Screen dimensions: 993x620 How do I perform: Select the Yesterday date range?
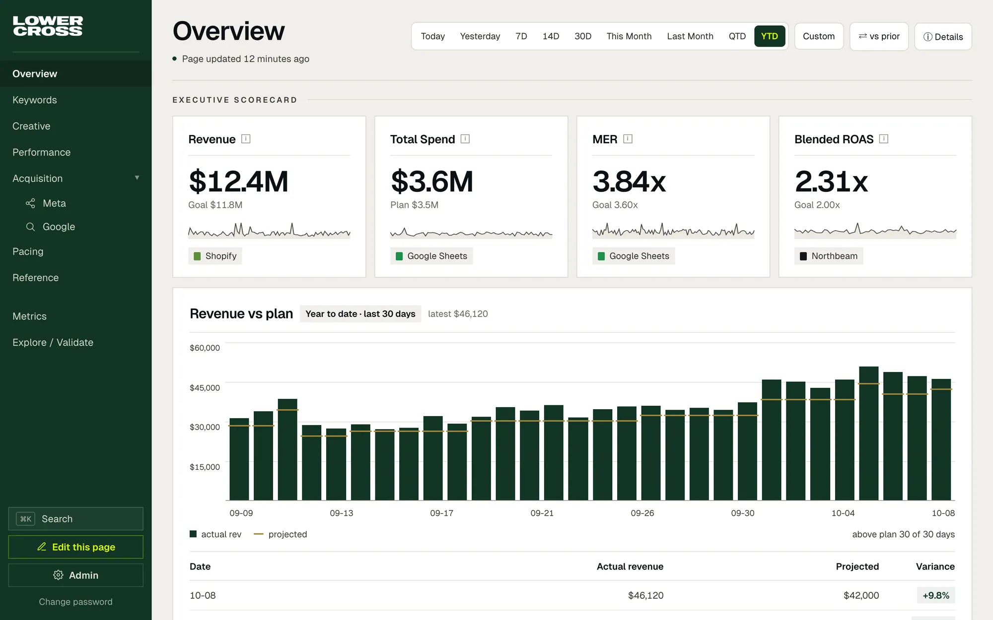[x=480, y=36]
